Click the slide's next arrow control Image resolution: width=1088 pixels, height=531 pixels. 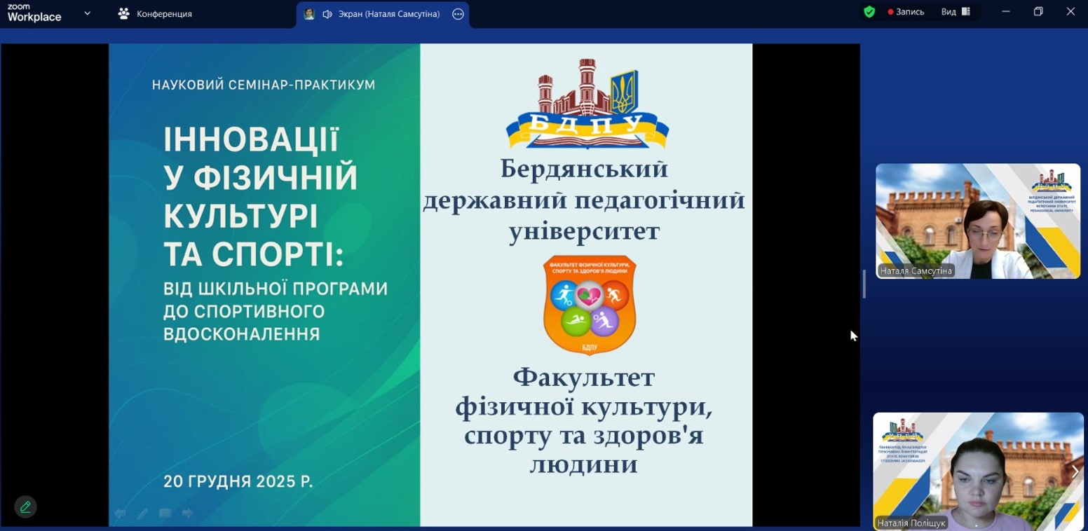(187, 514)
